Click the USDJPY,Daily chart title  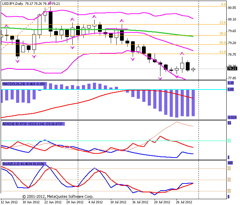click(x=13, y=4)
